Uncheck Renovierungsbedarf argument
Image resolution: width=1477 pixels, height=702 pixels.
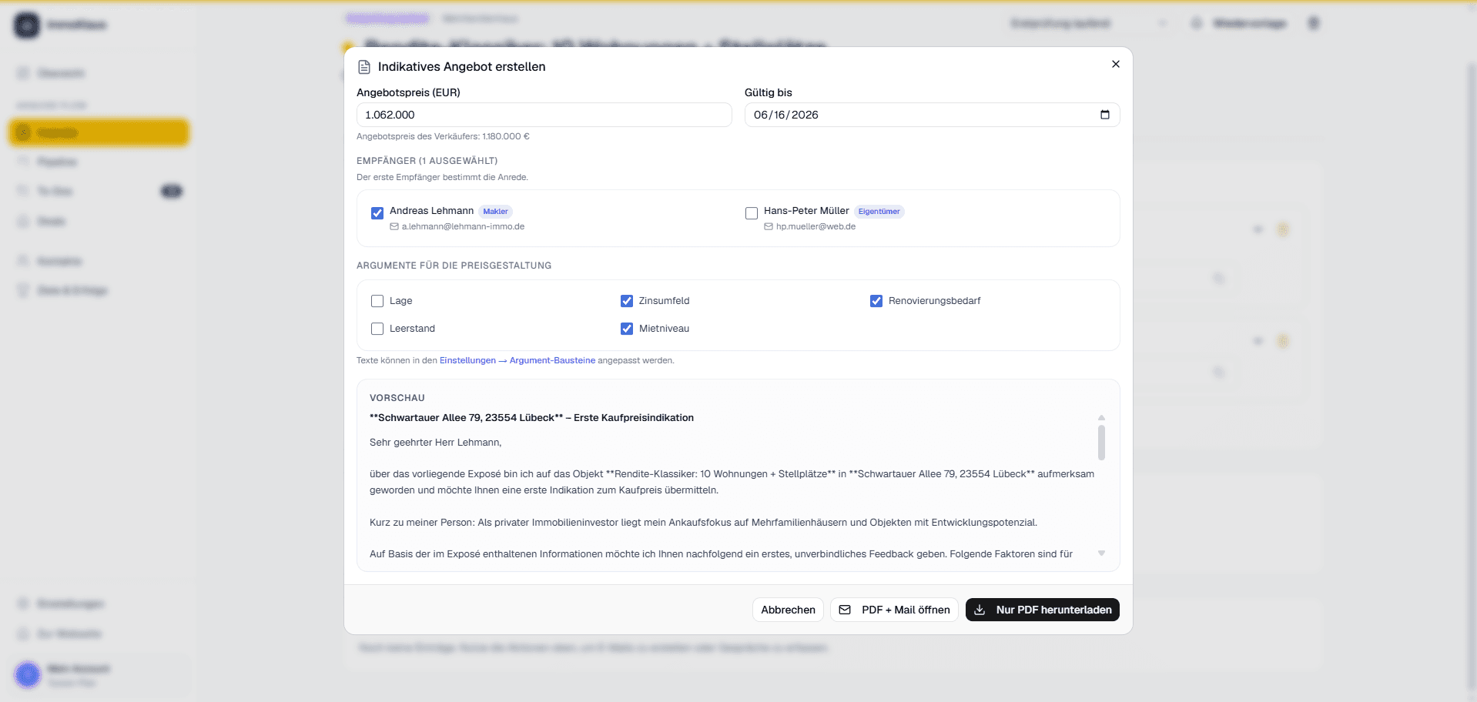click(876, 301)
